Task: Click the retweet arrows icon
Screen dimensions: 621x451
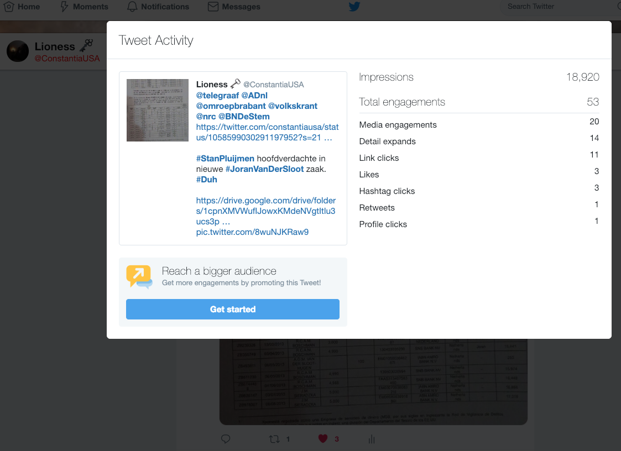Action: pos(273,439)
